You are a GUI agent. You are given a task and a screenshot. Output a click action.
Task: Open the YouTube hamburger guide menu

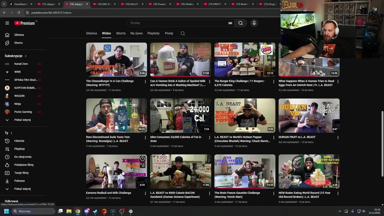click(7, 23)
